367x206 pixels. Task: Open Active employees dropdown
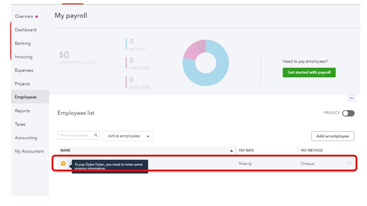(127, 136)
